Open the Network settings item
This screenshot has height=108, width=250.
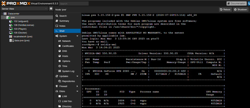pos(67,41)
